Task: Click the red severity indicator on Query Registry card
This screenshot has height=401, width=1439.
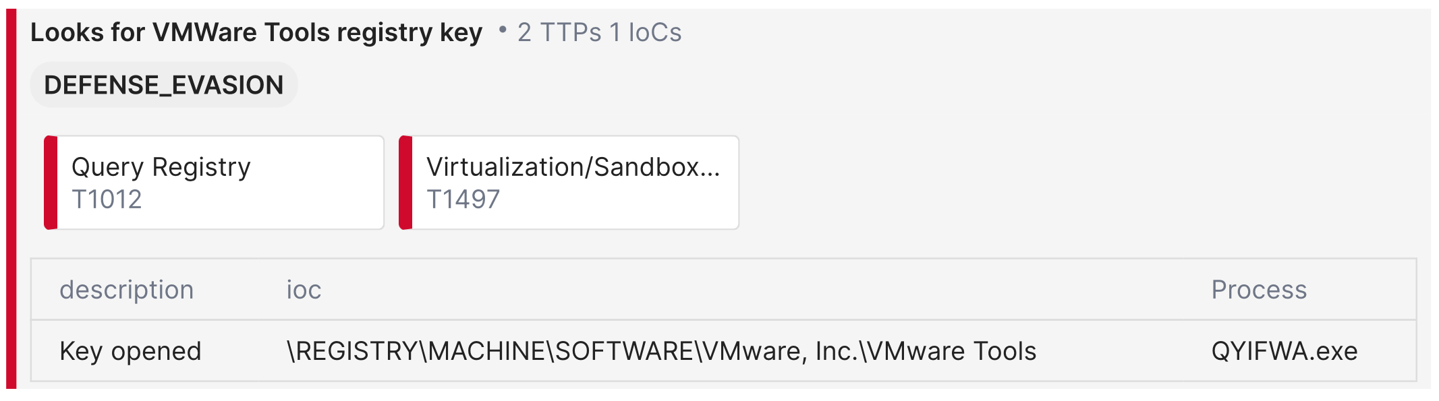Action: click(x=51, y=183)
